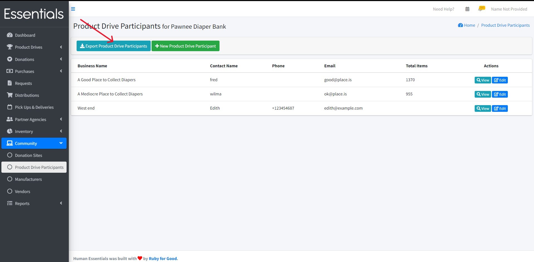Edit A Mediocre Place to Collect Diapers
This screenshot has width=534, height=262.
[x=500, y=94]
